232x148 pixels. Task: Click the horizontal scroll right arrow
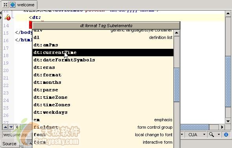tap(222, 127)
